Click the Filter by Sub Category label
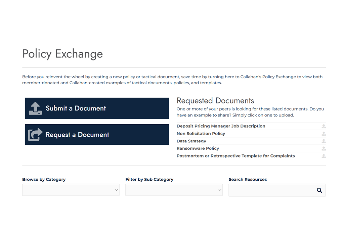 [x=149, y=180]
